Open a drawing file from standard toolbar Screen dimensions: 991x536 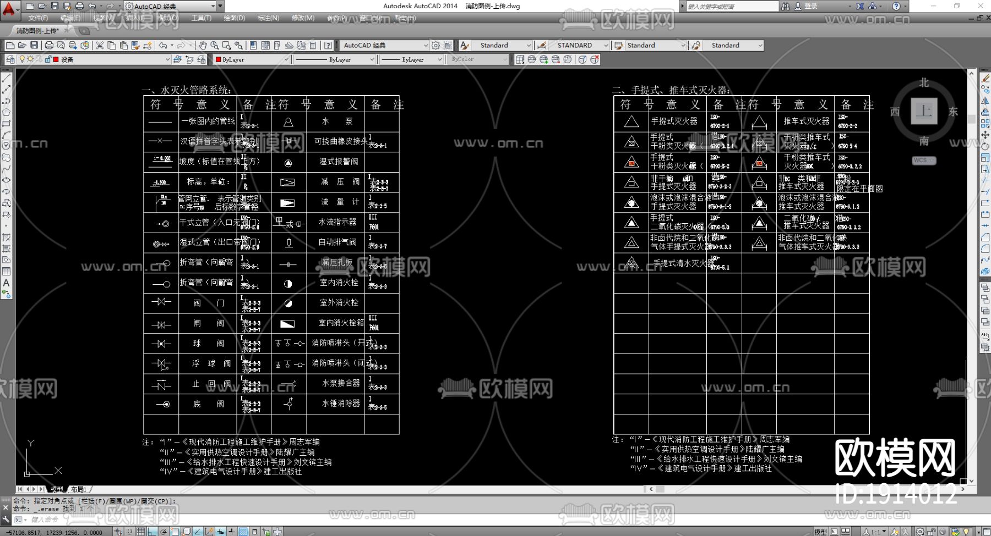[22, 45]
